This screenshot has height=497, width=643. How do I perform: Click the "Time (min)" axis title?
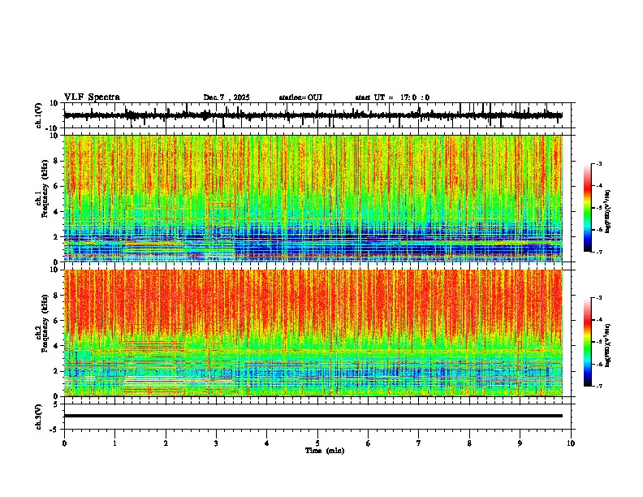(x=325, y=451)
